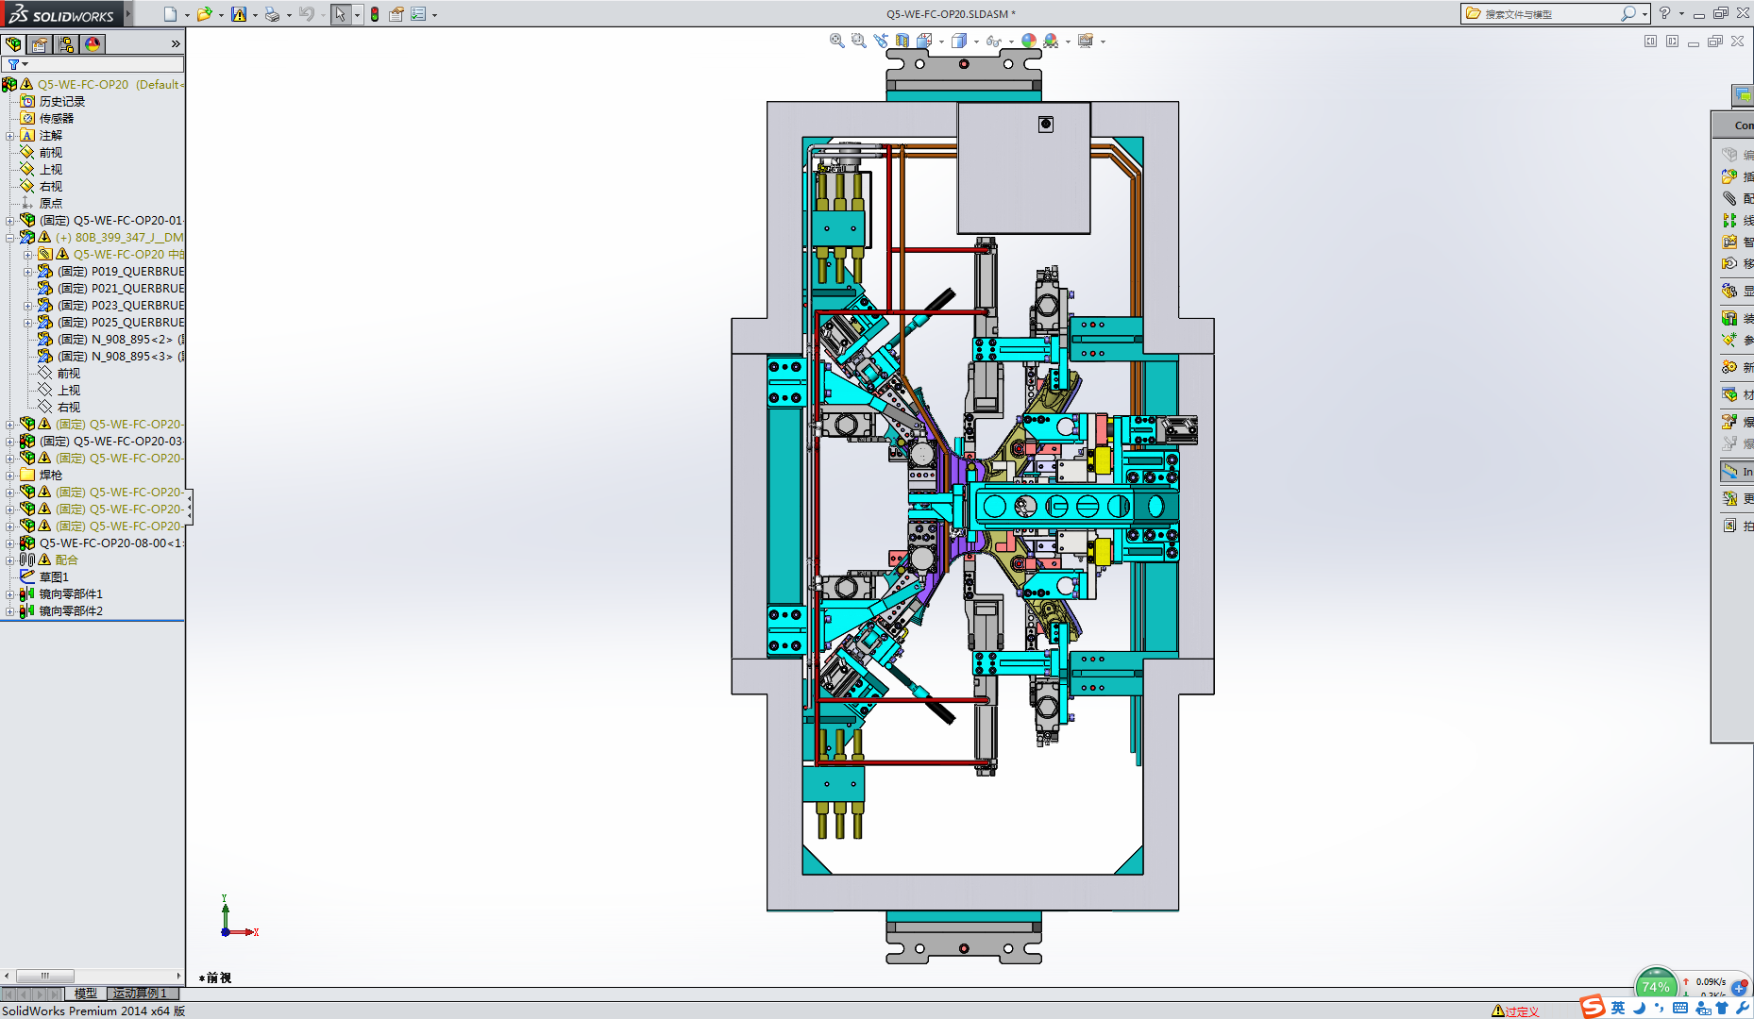The image size is (1754, 1019).
Task: Select 历史记录 in the feature tree
Action: click(62, 102)
